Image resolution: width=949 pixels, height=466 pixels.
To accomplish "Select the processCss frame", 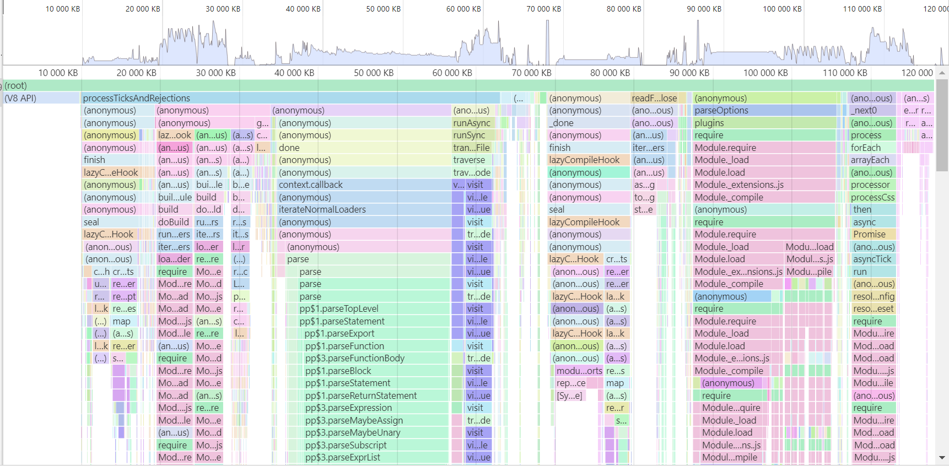I will point(873,197).
